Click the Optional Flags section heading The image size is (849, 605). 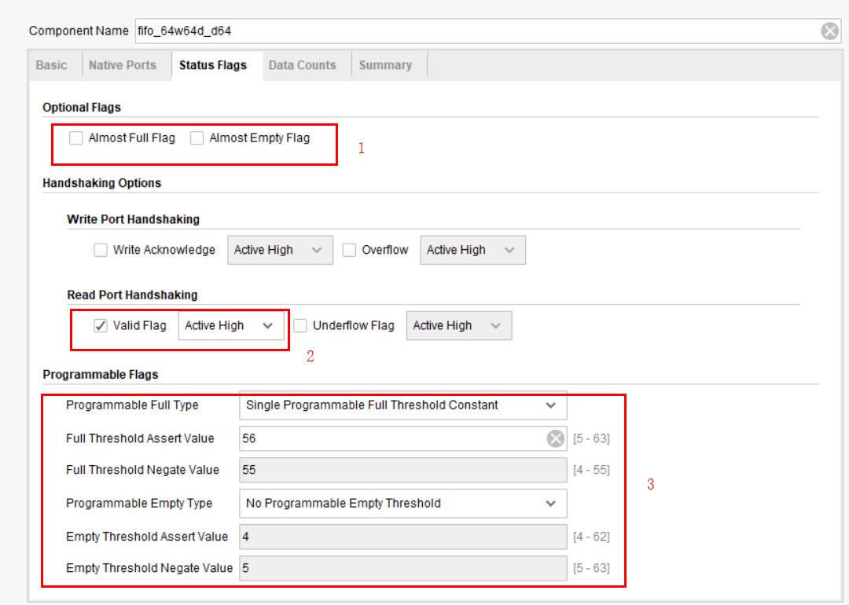pyautogui.click(x=82, y=107)
